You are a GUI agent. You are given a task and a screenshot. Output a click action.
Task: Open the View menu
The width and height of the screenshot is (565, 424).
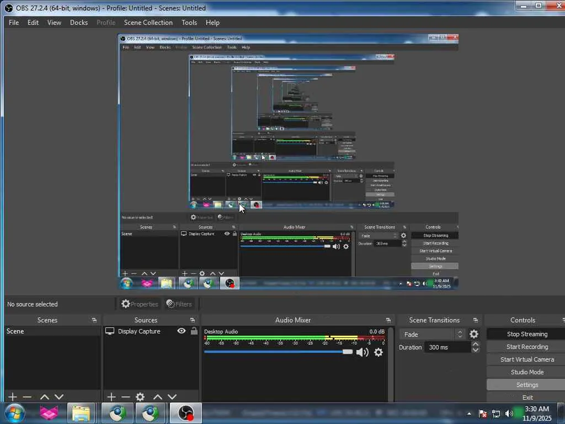point(54,22)
